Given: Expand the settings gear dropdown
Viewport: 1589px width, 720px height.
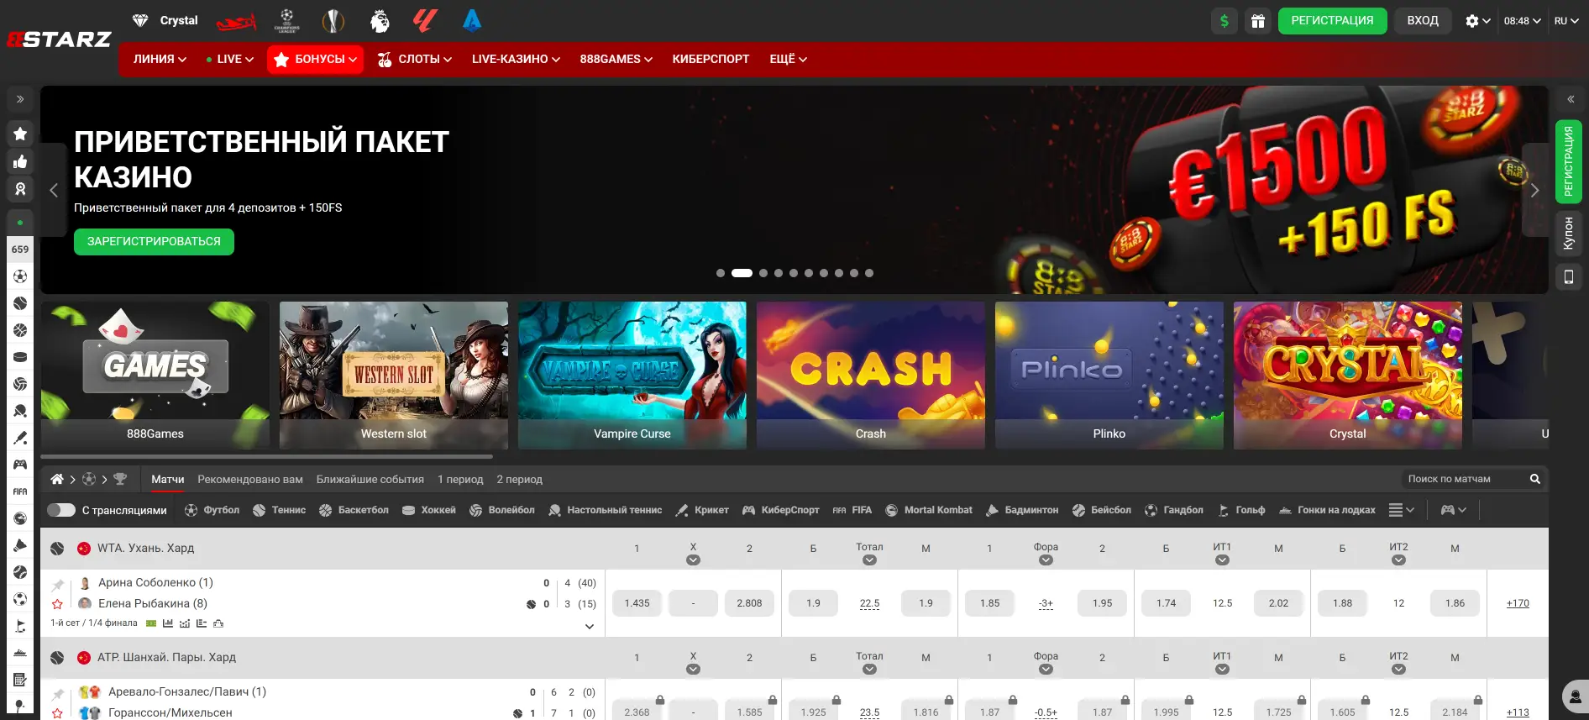Looking at the screenshot, I should coord(1476,21).
